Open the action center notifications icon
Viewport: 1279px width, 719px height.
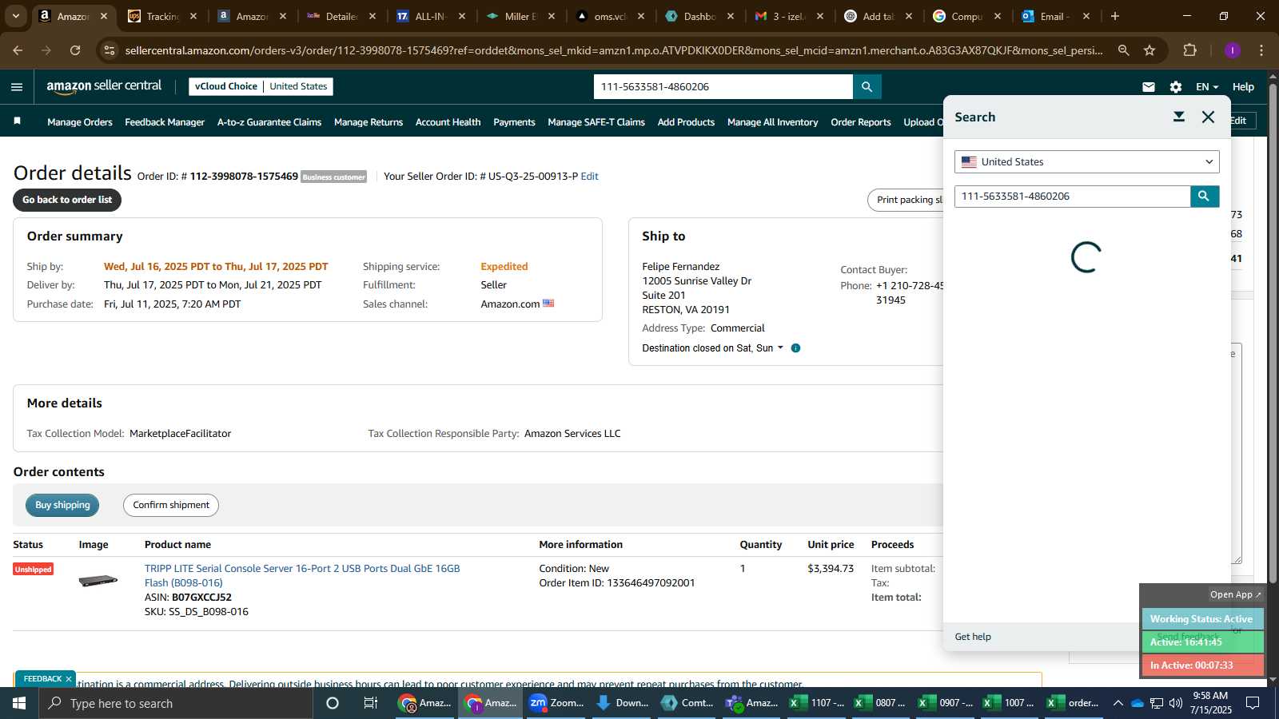point(1253,703)
